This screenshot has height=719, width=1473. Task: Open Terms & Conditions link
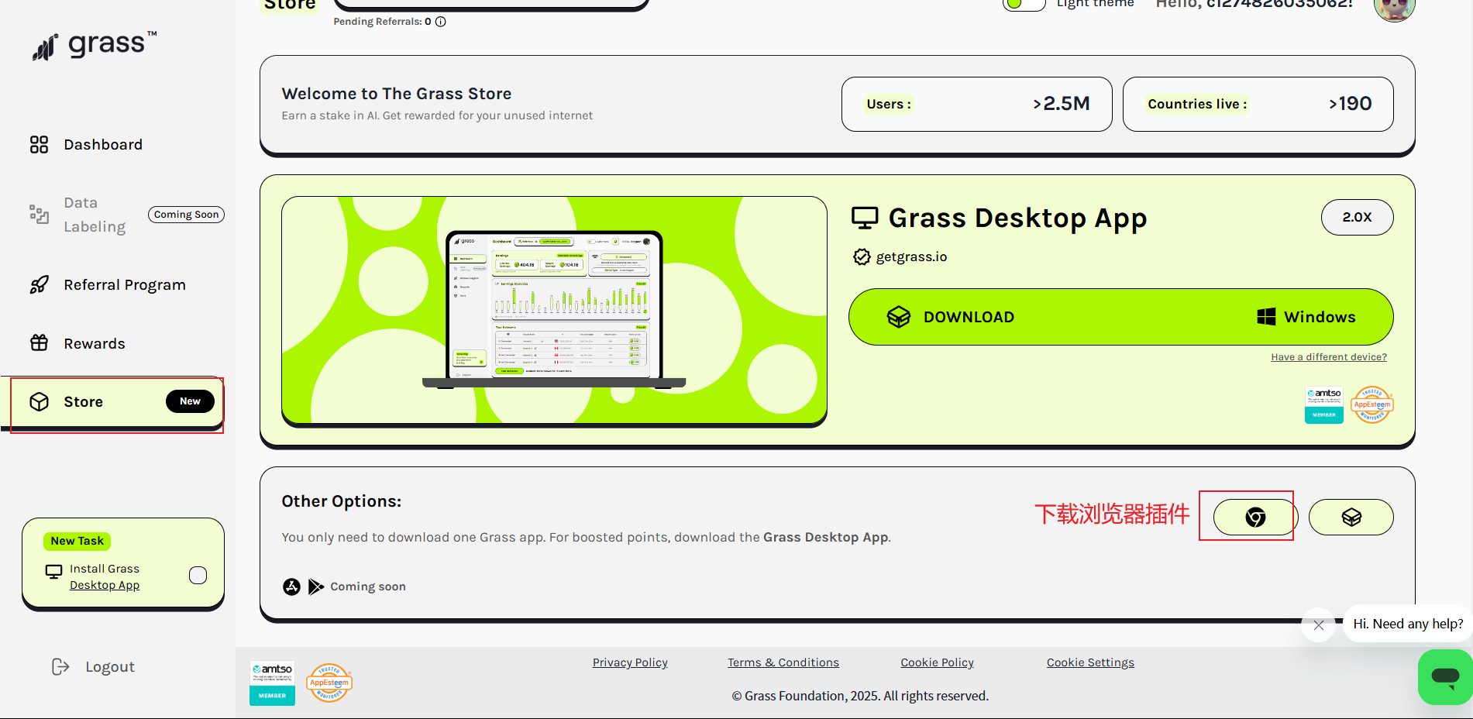(783, 662)
